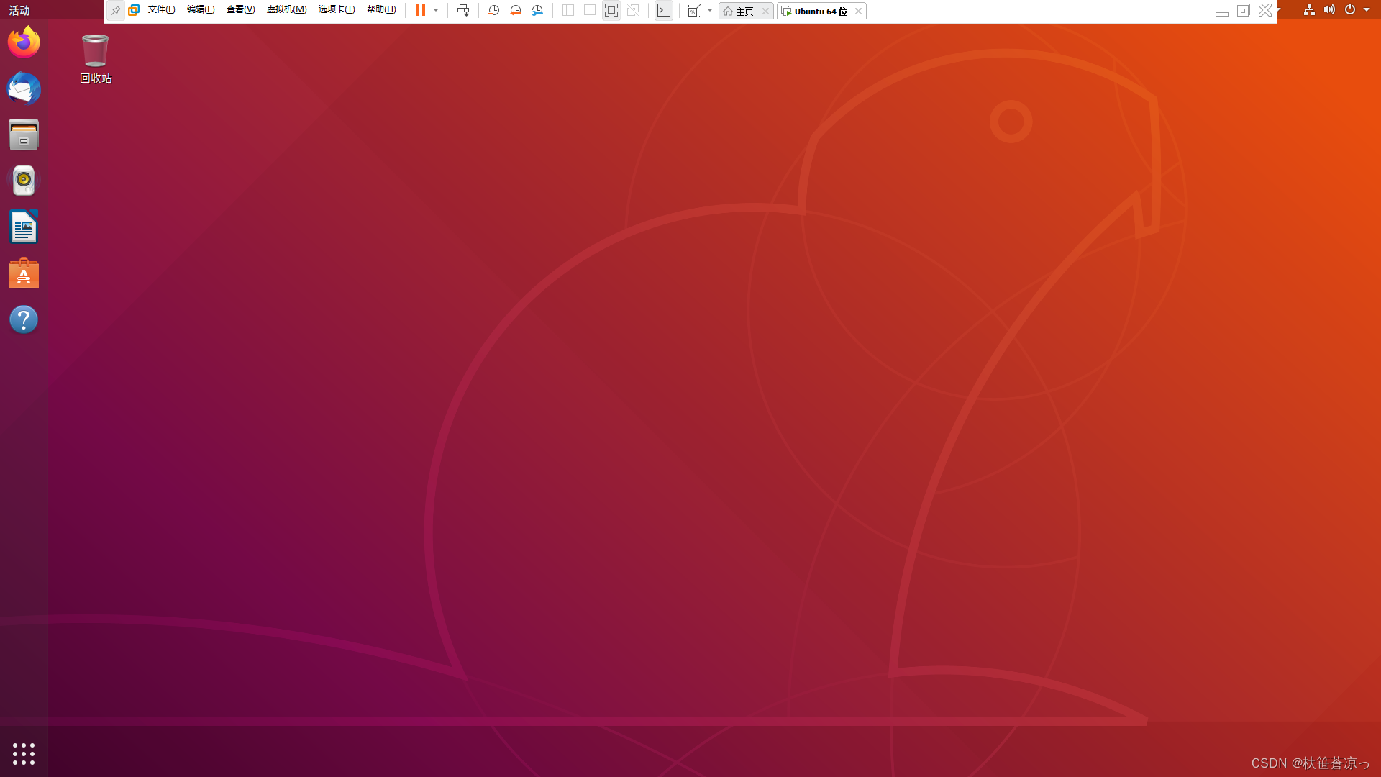
Task: Click the pin toolbar icon
Action: pyautogui.click(x=115, y=11)
